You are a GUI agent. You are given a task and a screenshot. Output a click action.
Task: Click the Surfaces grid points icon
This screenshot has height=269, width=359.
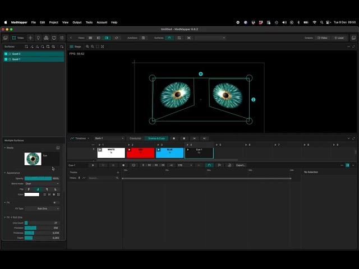click(x=179, y=38)
